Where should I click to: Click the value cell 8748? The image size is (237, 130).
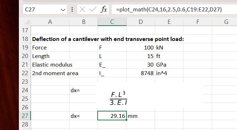click(140, 73)
